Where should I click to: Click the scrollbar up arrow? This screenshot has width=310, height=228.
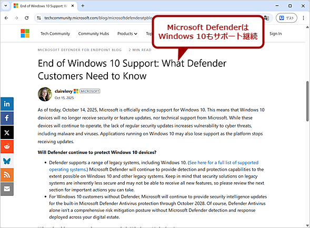[x=307, y=27]
